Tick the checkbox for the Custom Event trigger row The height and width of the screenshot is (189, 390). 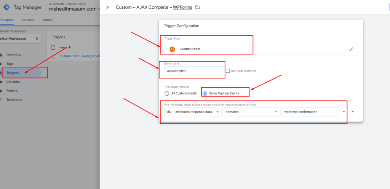[x=53, y=56]
